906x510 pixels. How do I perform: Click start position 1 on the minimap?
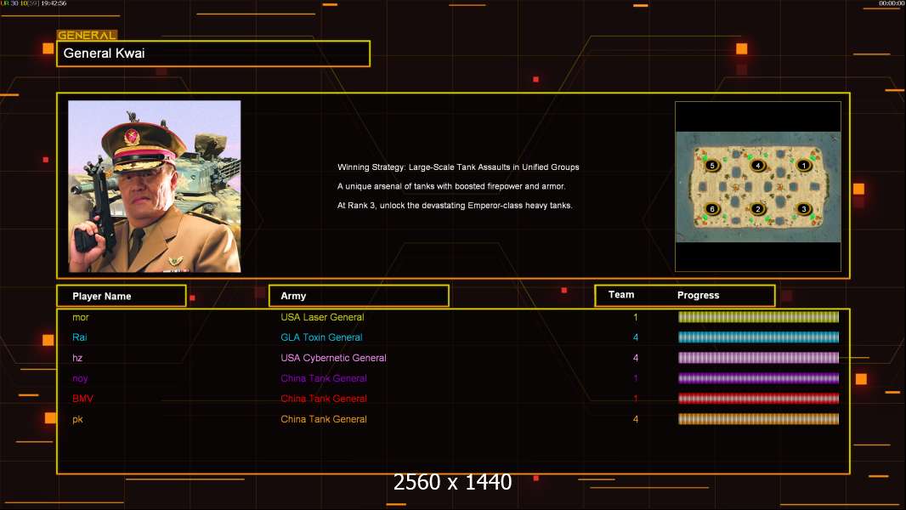click(802, 165)
